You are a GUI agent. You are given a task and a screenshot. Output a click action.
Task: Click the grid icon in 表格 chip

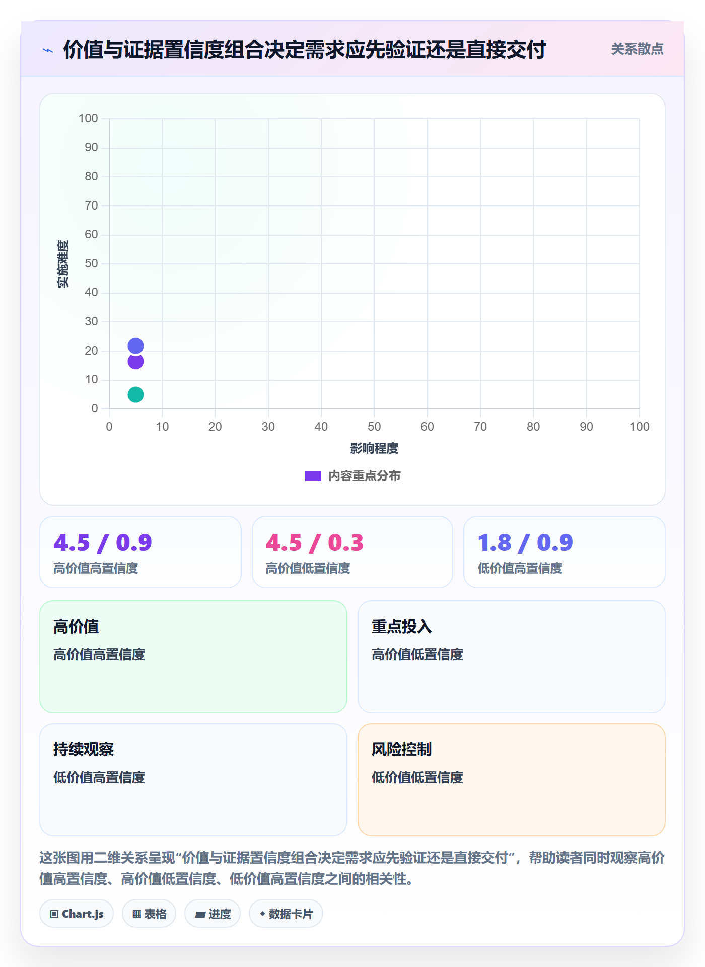tap(136, 914)
